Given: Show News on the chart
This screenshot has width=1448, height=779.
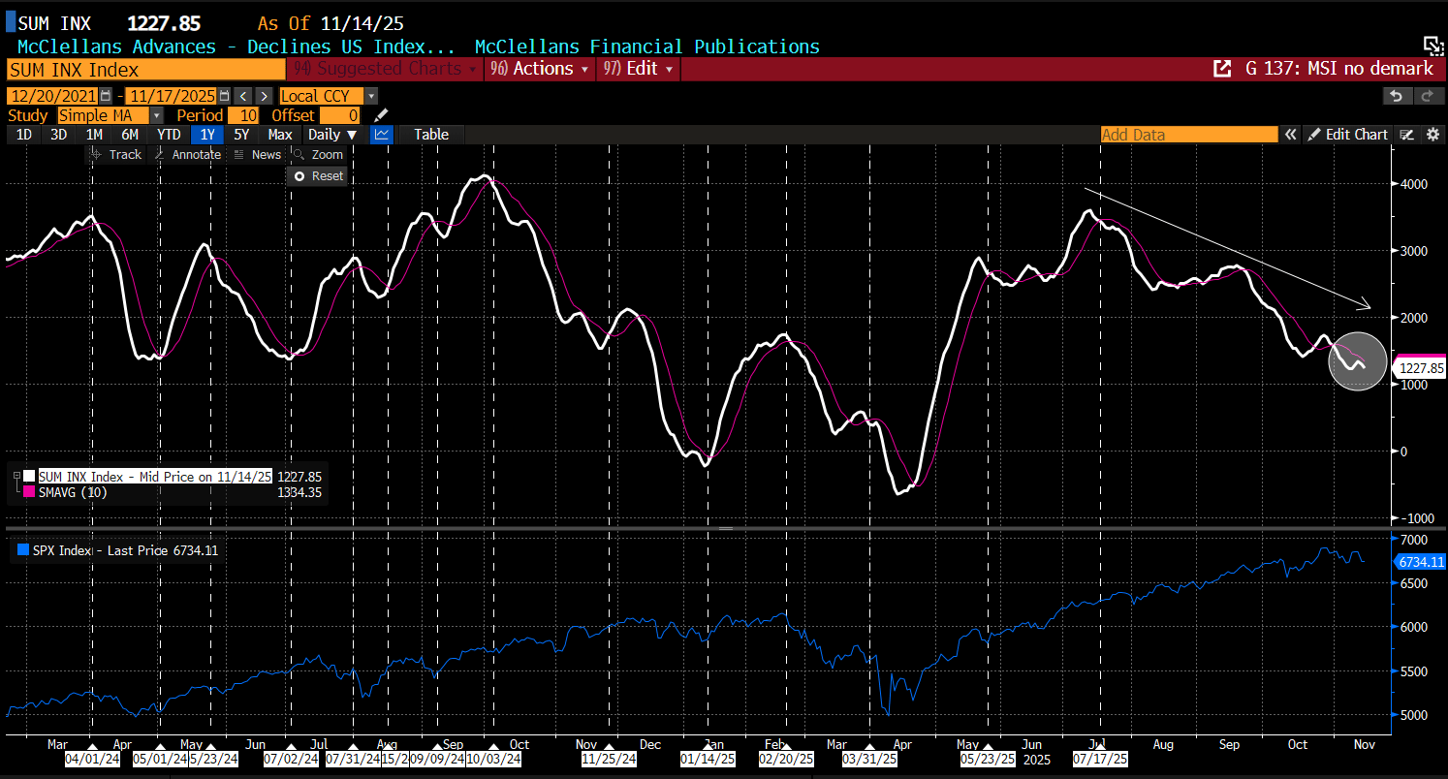Looking at the screenshot, I should pos(258,155).
